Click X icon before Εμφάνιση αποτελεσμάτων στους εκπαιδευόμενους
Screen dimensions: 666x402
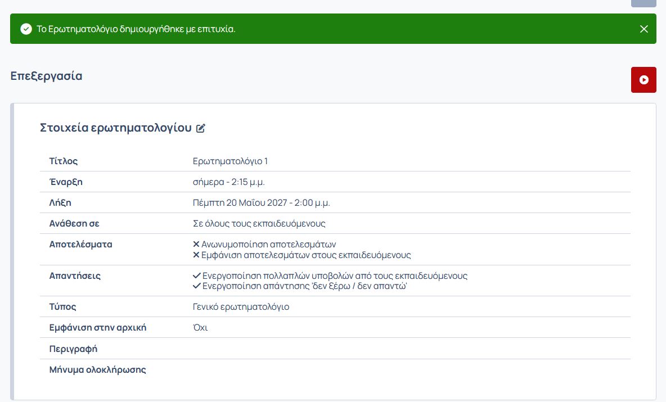click(196, 255)
